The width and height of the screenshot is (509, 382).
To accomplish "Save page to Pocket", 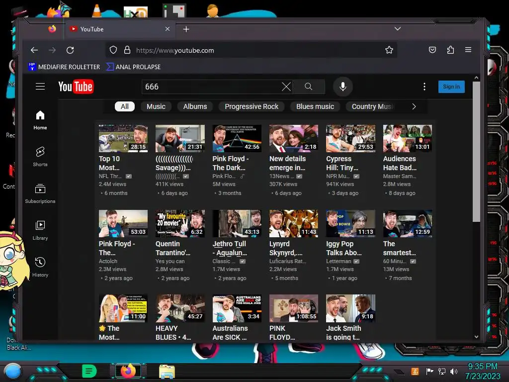I will click(x=432, y=50).
